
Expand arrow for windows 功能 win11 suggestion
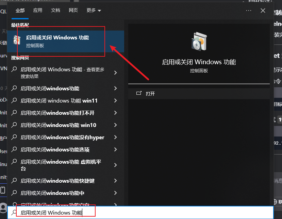pos(115,101)
